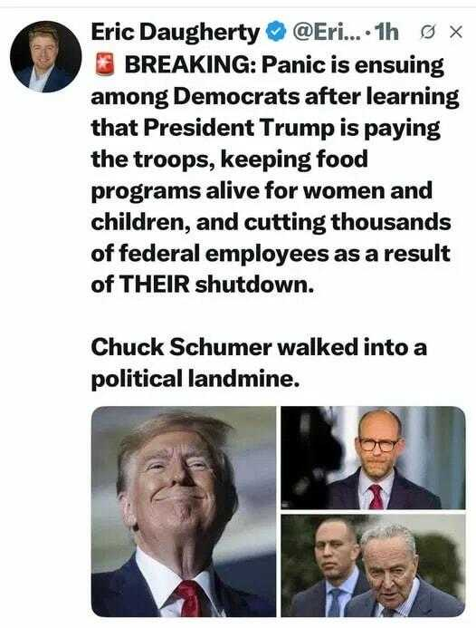Image resolution: width=476 pixels, height=628 pixels.
Task: Tap the Grok slashed-circle icon
Action: point(428,32)
